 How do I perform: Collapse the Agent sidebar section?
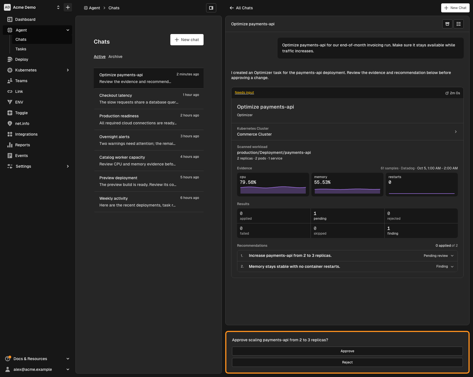[68, 30]
